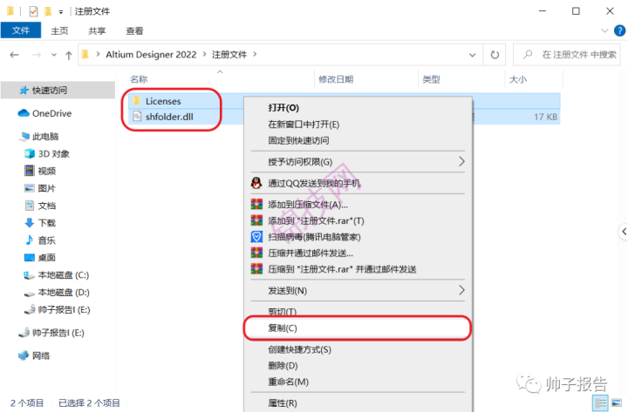
Task: Choose 添加到 "注册文件.rar"(T)
Action: pyautogui.click(x=358, y=220)
